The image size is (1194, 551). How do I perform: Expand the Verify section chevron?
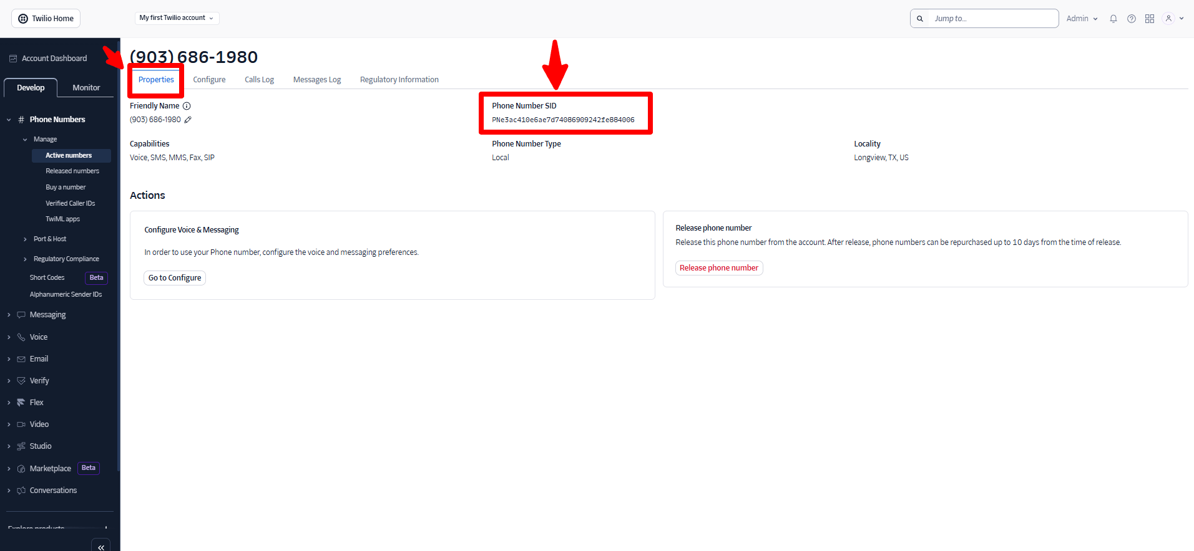[x=9, y=381]
